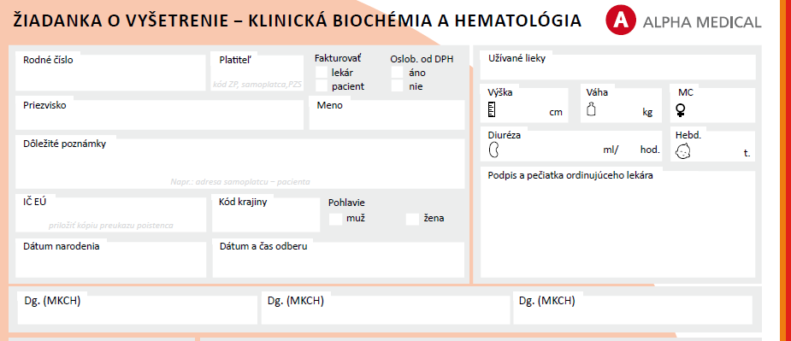Click the Fakturovať label
This screenshot has height=341, width=791.
(338, 58)
